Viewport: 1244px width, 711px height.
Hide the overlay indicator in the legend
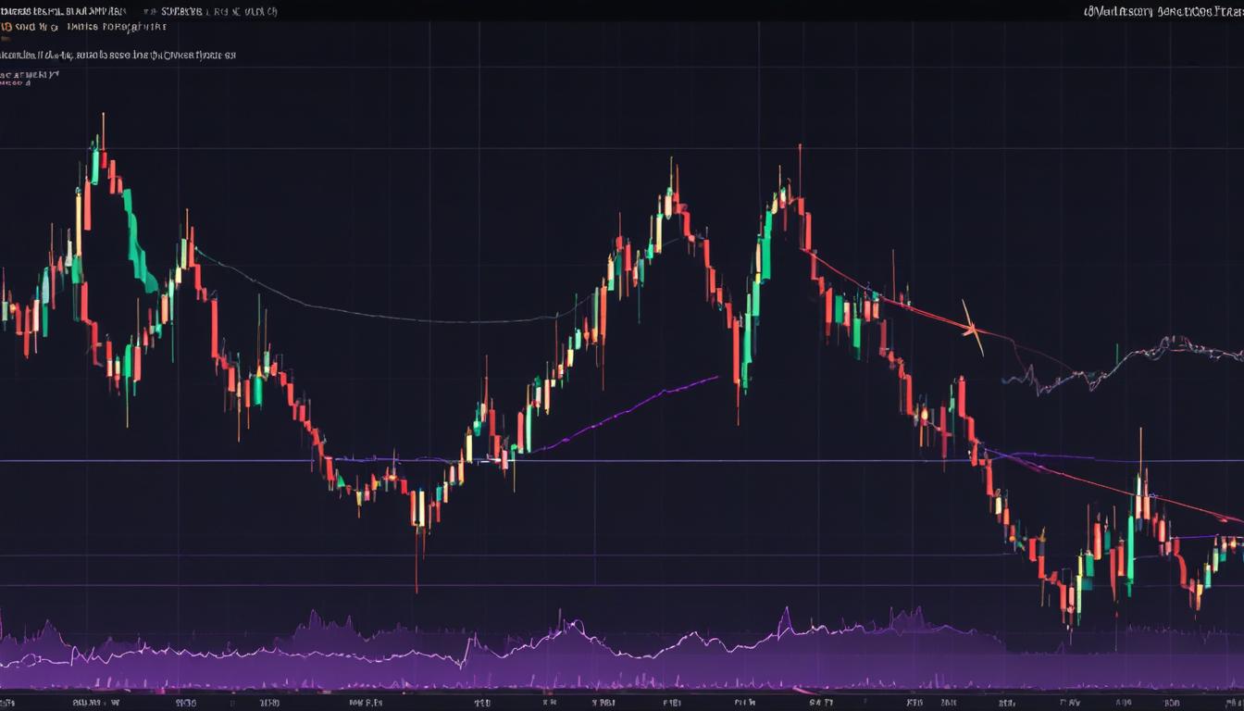pyautogui.click(x=120, y=54)
